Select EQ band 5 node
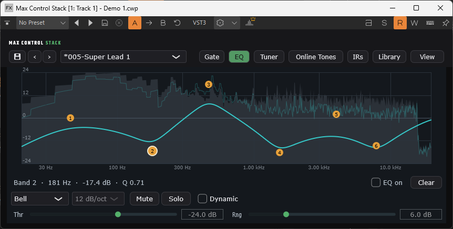The image size is (453, 229). (336, 114)
